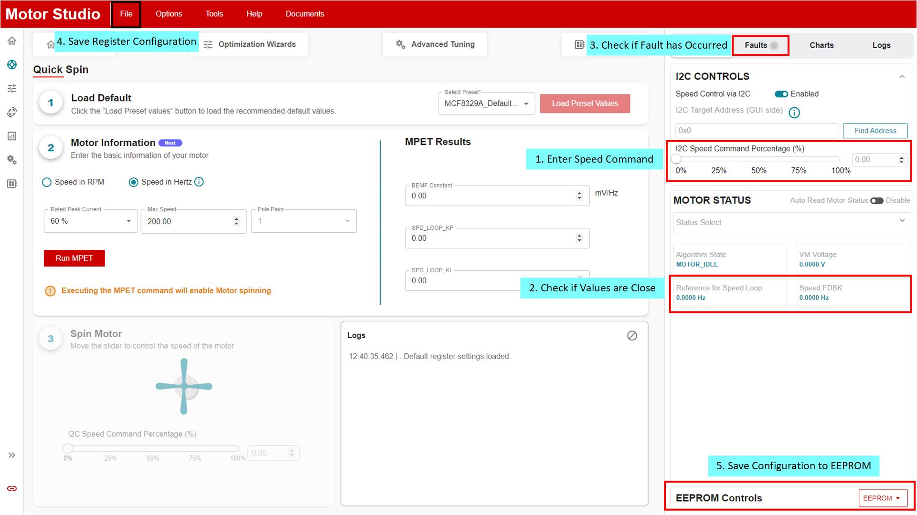The height and width of the screenshot is (515, 917).
Task: Click the Find Address button
Action: click(874, 131)
